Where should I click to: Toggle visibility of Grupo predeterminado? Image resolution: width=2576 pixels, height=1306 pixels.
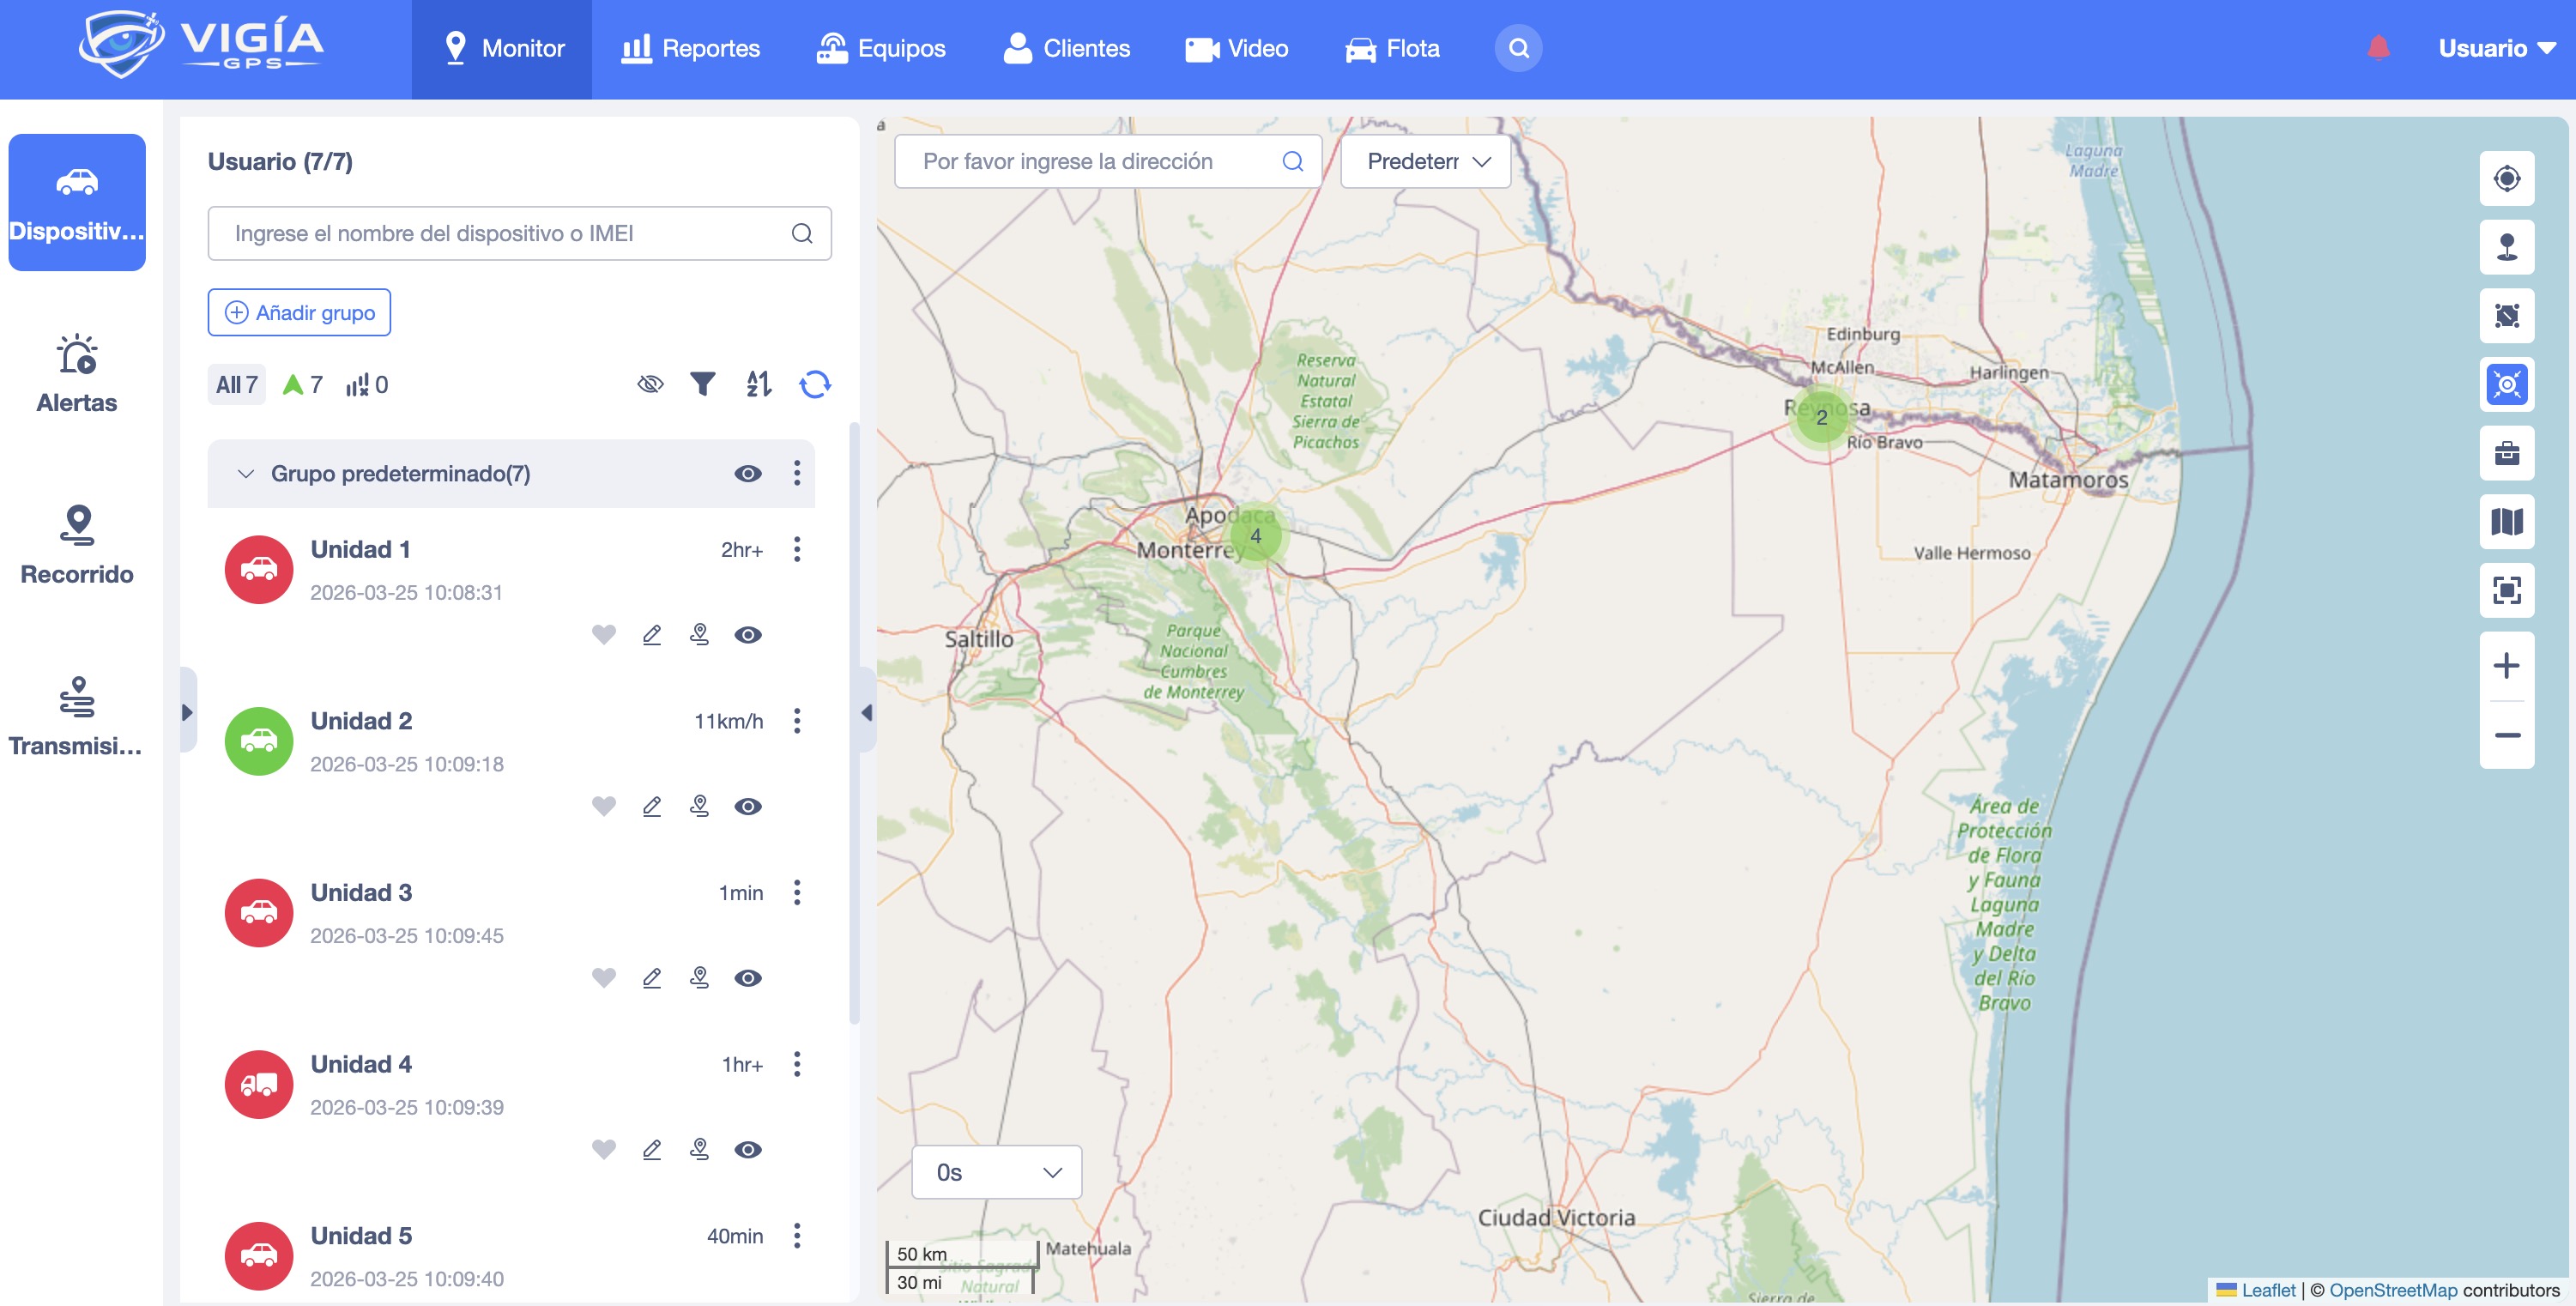pos(747,473)
